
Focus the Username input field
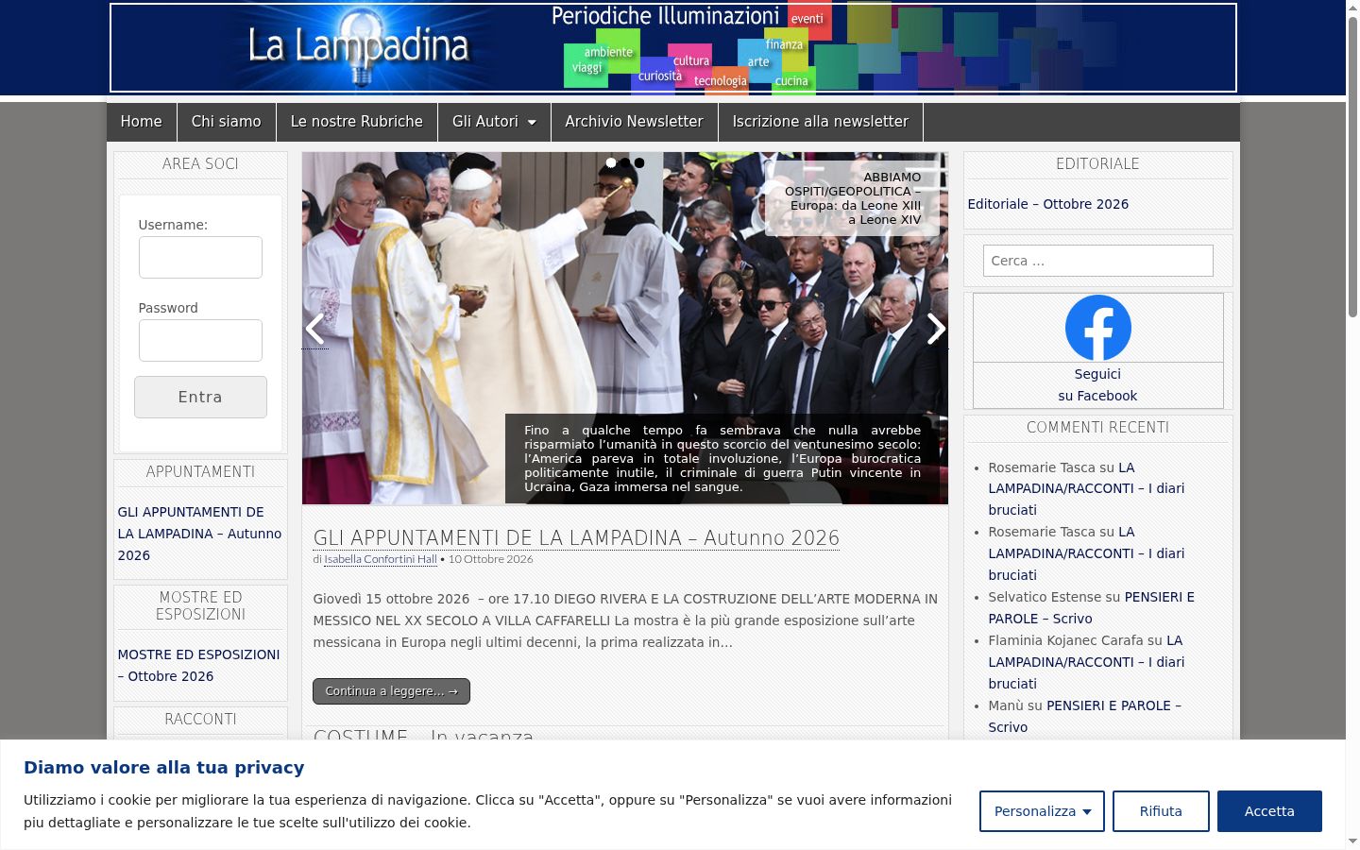click(x=200, y=257)
